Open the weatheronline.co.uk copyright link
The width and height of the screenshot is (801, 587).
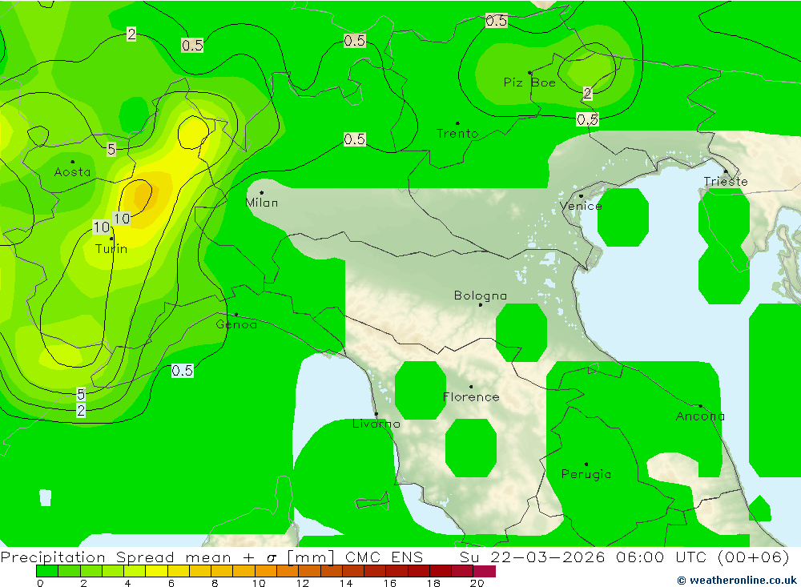point(736,580)
